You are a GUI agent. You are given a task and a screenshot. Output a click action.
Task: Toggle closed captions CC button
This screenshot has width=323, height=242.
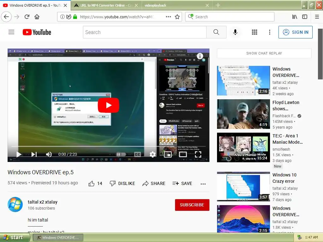pos(138,154)
